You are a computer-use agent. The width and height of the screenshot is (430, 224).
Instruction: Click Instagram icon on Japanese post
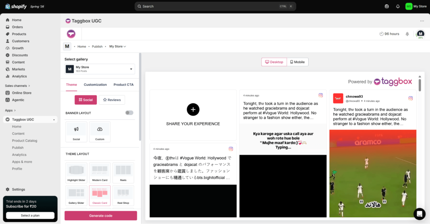pyautogui.click(x=231, y=149)
